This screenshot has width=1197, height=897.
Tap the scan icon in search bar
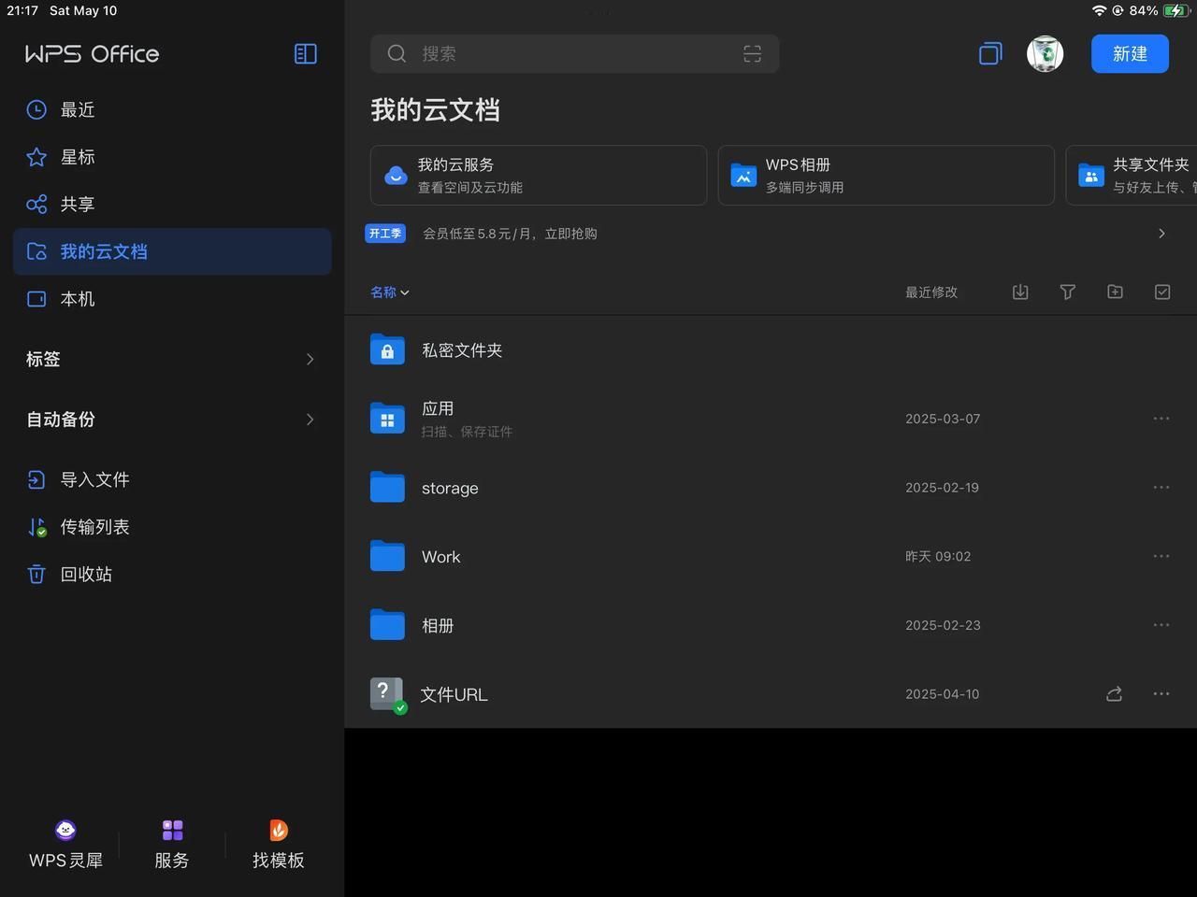click(x=752, y=54)
